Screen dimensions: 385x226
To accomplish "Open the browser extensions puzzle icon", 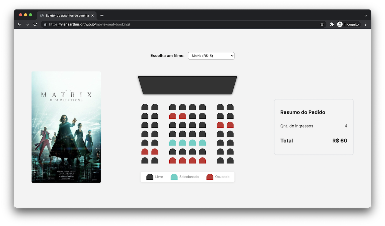I will click(331, 24).
